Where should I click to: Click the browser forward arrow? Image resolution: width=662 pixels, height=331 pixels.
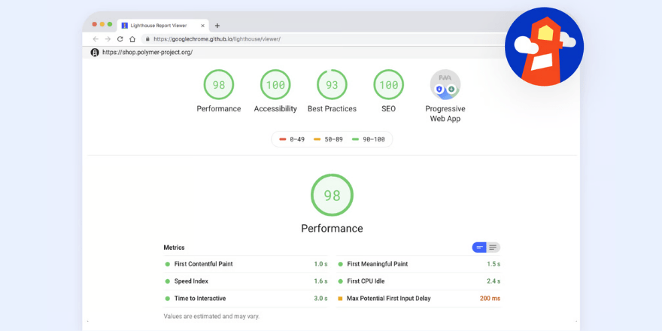coord(108,39)
